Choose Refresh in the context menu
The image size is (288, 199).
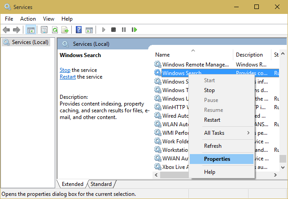click(222, 146)
